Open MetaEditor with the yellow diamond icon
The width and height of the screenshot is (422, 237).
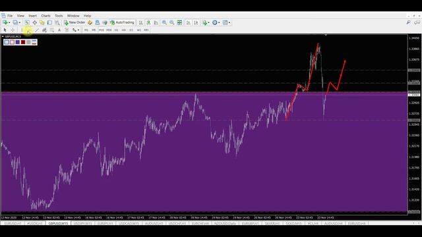click(x=90, y=22)
